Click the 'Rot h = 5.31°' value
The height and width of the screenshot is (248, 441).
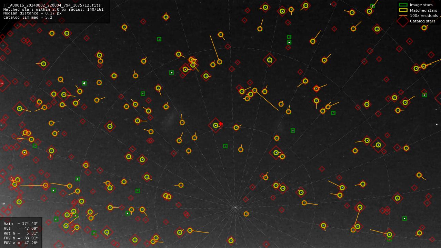click(21, 233)
